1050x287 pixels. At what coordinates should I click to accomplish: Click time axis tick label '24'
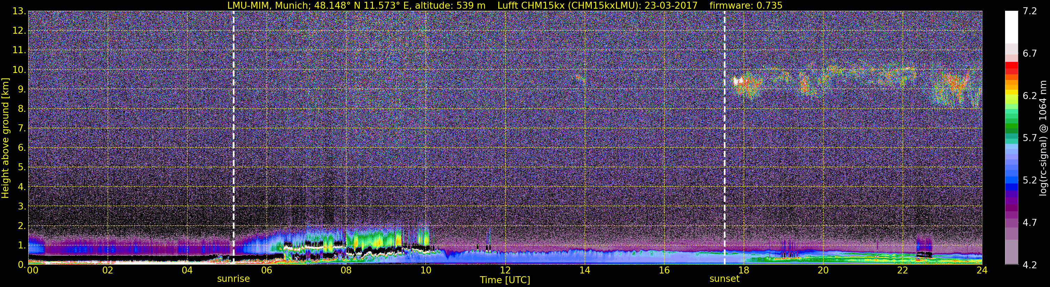pos(982,270)
